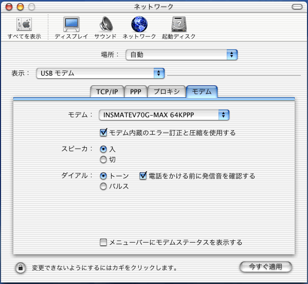Toggle モデム内蔵のエラー訂正と圧縮を使用する checkbox

(103, 133)
